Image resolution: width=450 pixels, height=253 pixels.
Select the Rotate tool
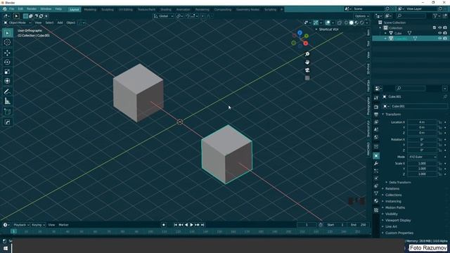[x=7, y=63]
